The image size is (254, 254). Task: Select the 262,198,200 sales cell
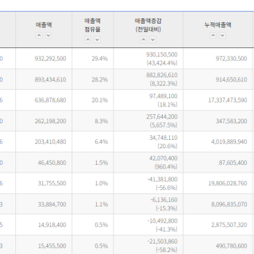(x=44, y=121)
